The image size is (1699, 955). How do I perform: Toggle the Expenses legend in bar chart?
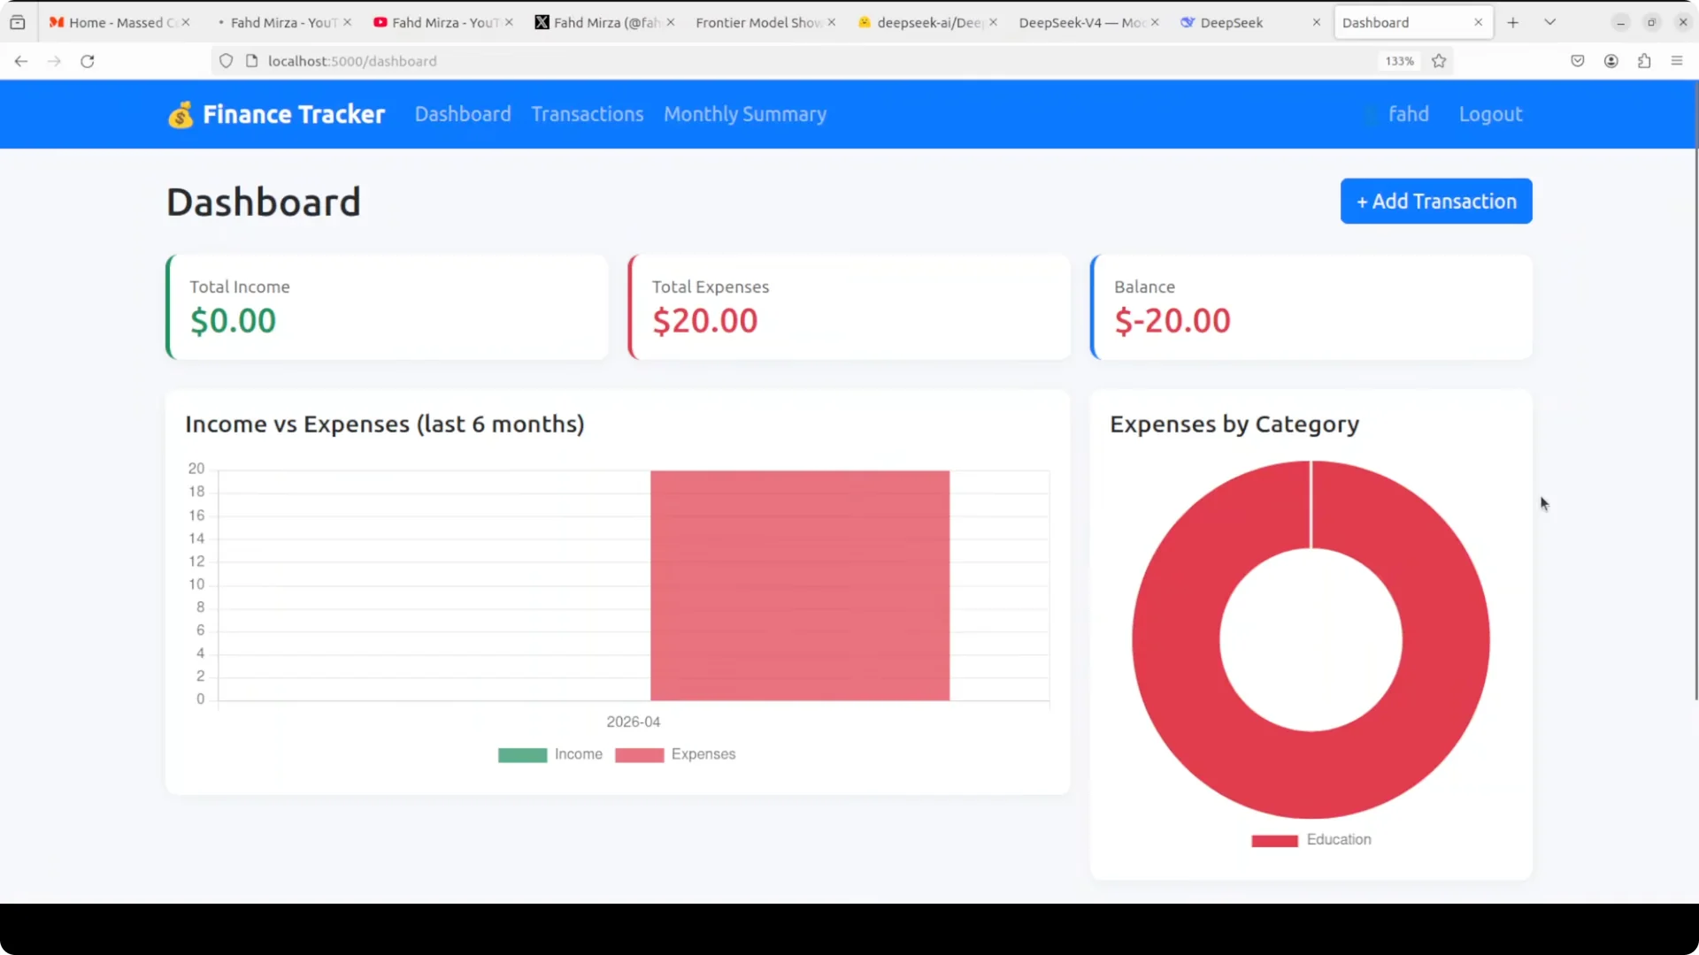(675, 754)
